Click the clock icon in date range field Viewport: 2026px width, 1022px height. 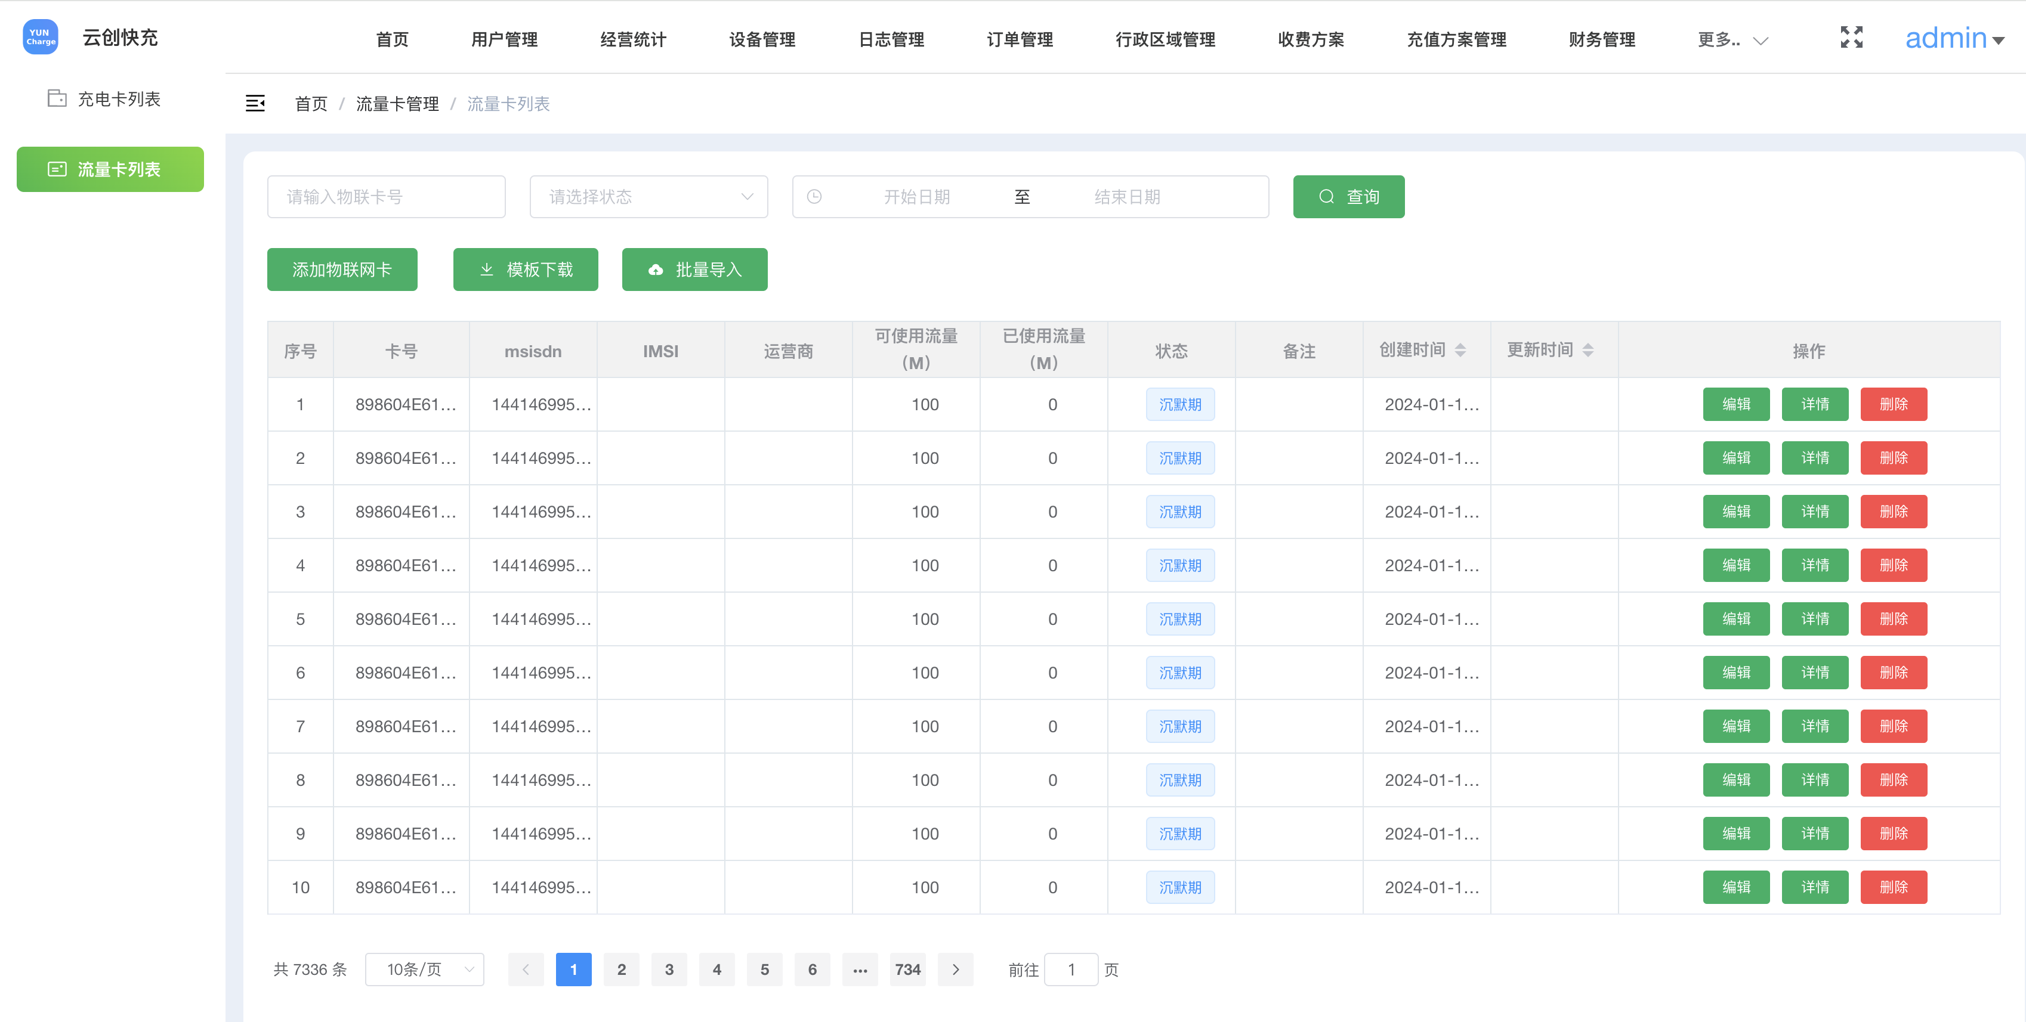click(x=814, y=197)
